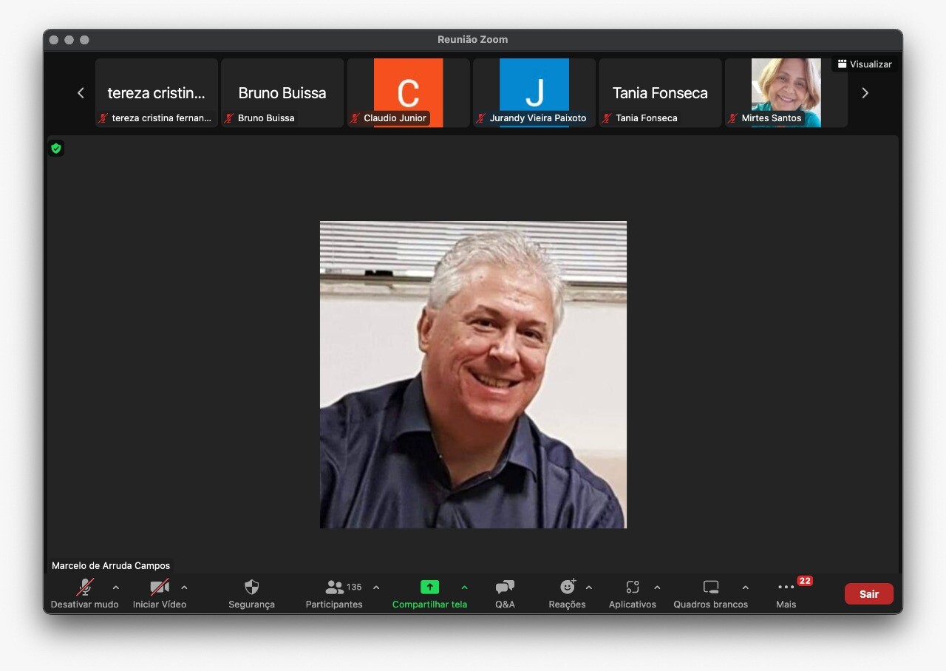Show previous participants with left arrow
Viewport: 946px width, 671px height.
point(81,93)
